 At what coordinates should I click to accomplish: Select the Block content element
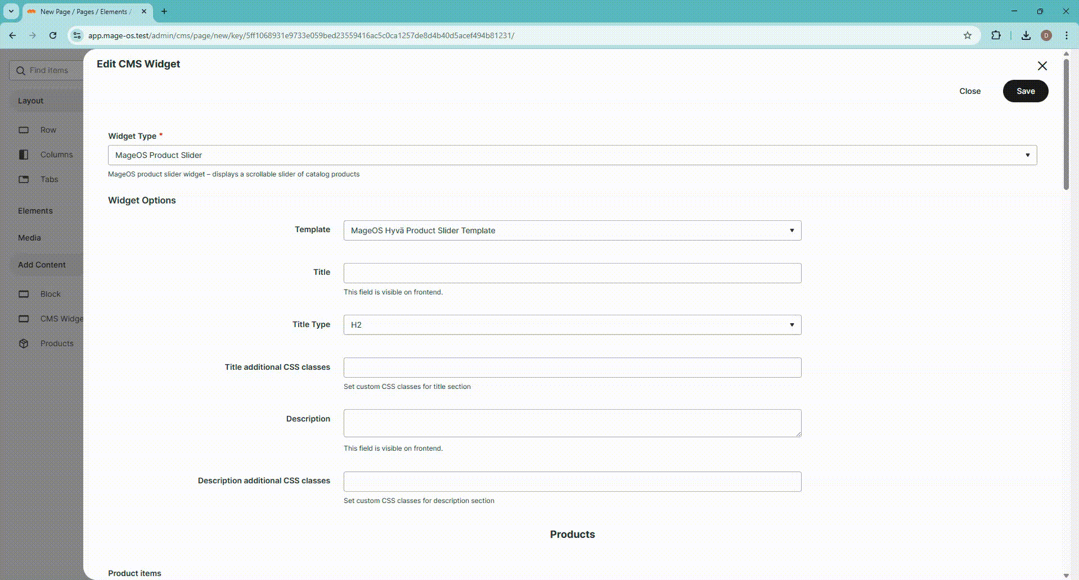(50, 293)
